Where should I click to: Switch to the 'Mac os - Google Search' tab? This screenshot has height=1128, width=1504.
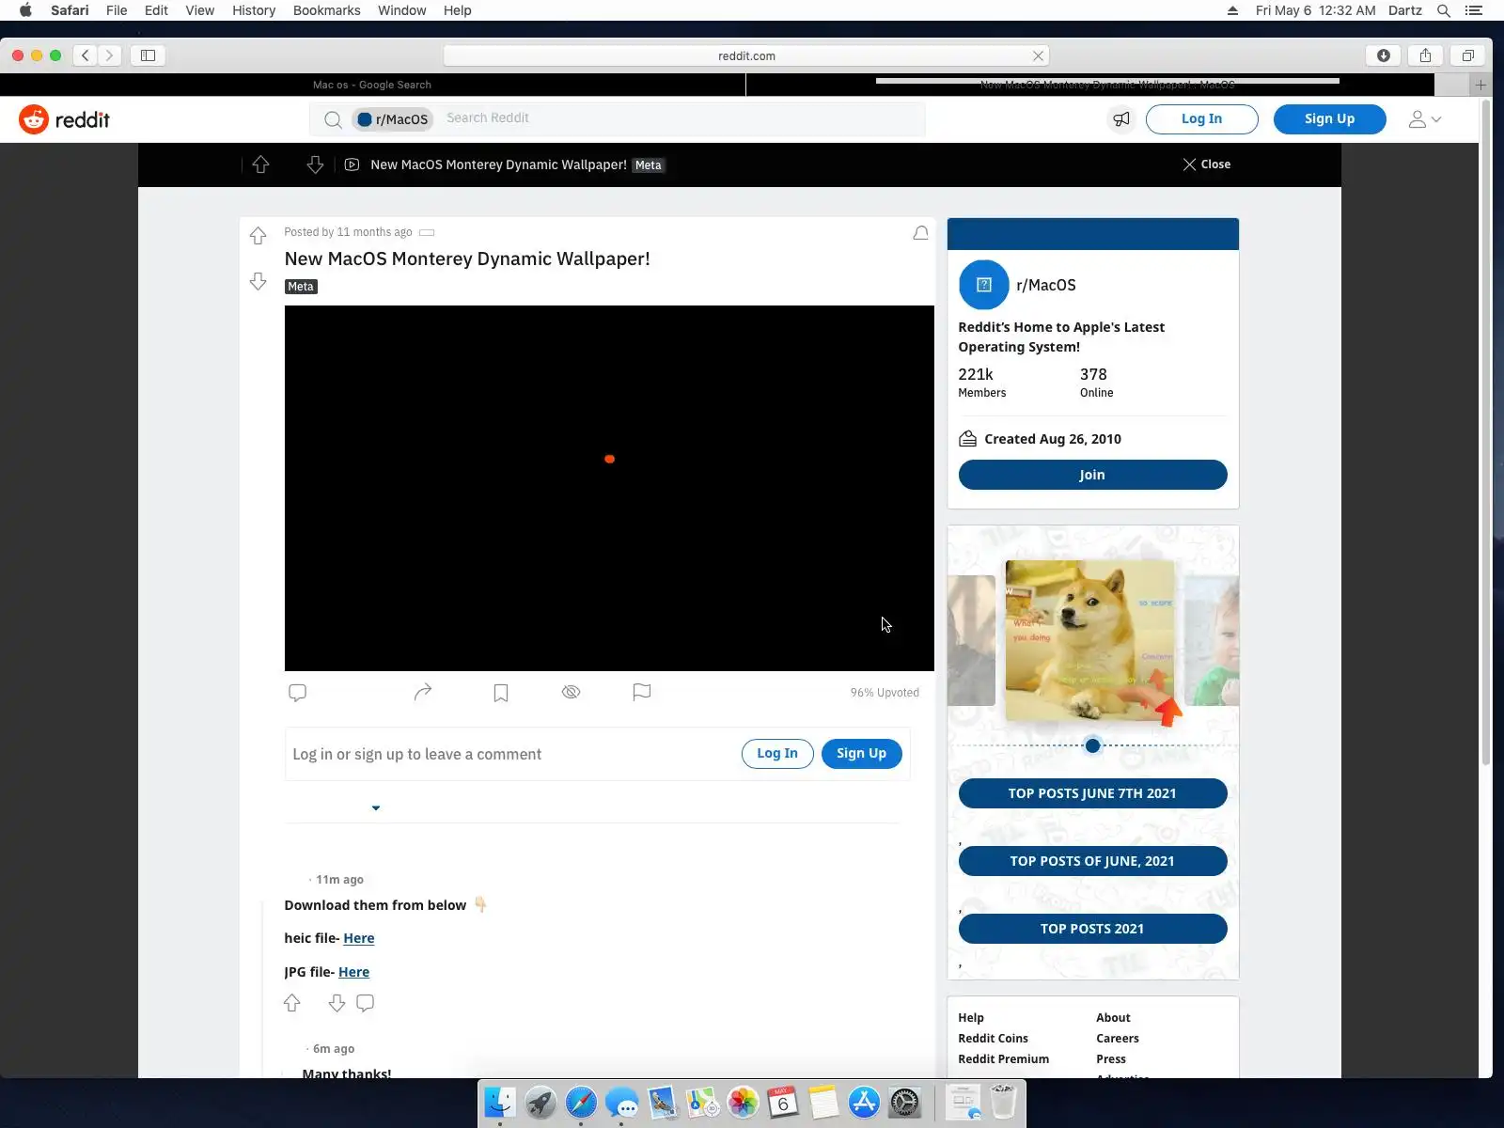coord(372,85)
